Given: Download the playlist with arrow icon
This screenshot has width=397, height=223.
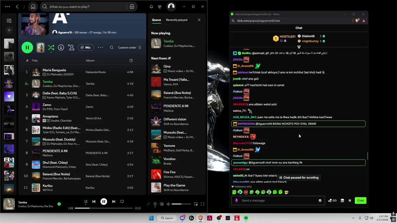Looking at the screenshot, I should coord(61,47).
